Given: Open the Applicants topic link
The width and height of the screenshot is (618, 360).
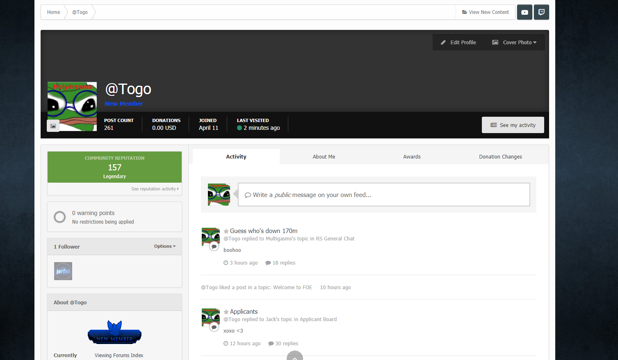Looking at the screenshot, I should 244,312.
